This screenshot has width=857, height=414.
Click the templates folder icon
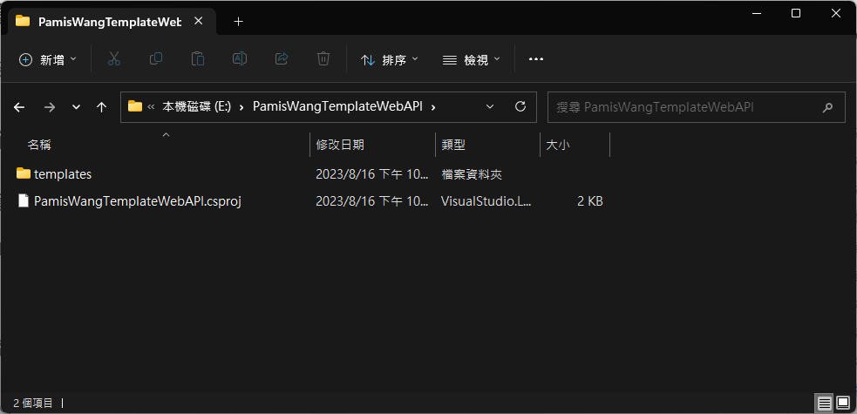[23, 173]
